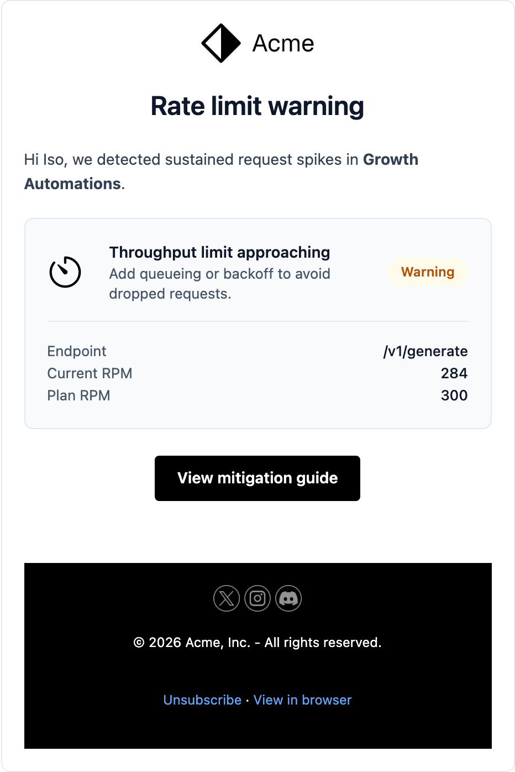Click the Unsubscribe link
The width and height of the screenshot is (515, 772).
(x=202, y=700)
